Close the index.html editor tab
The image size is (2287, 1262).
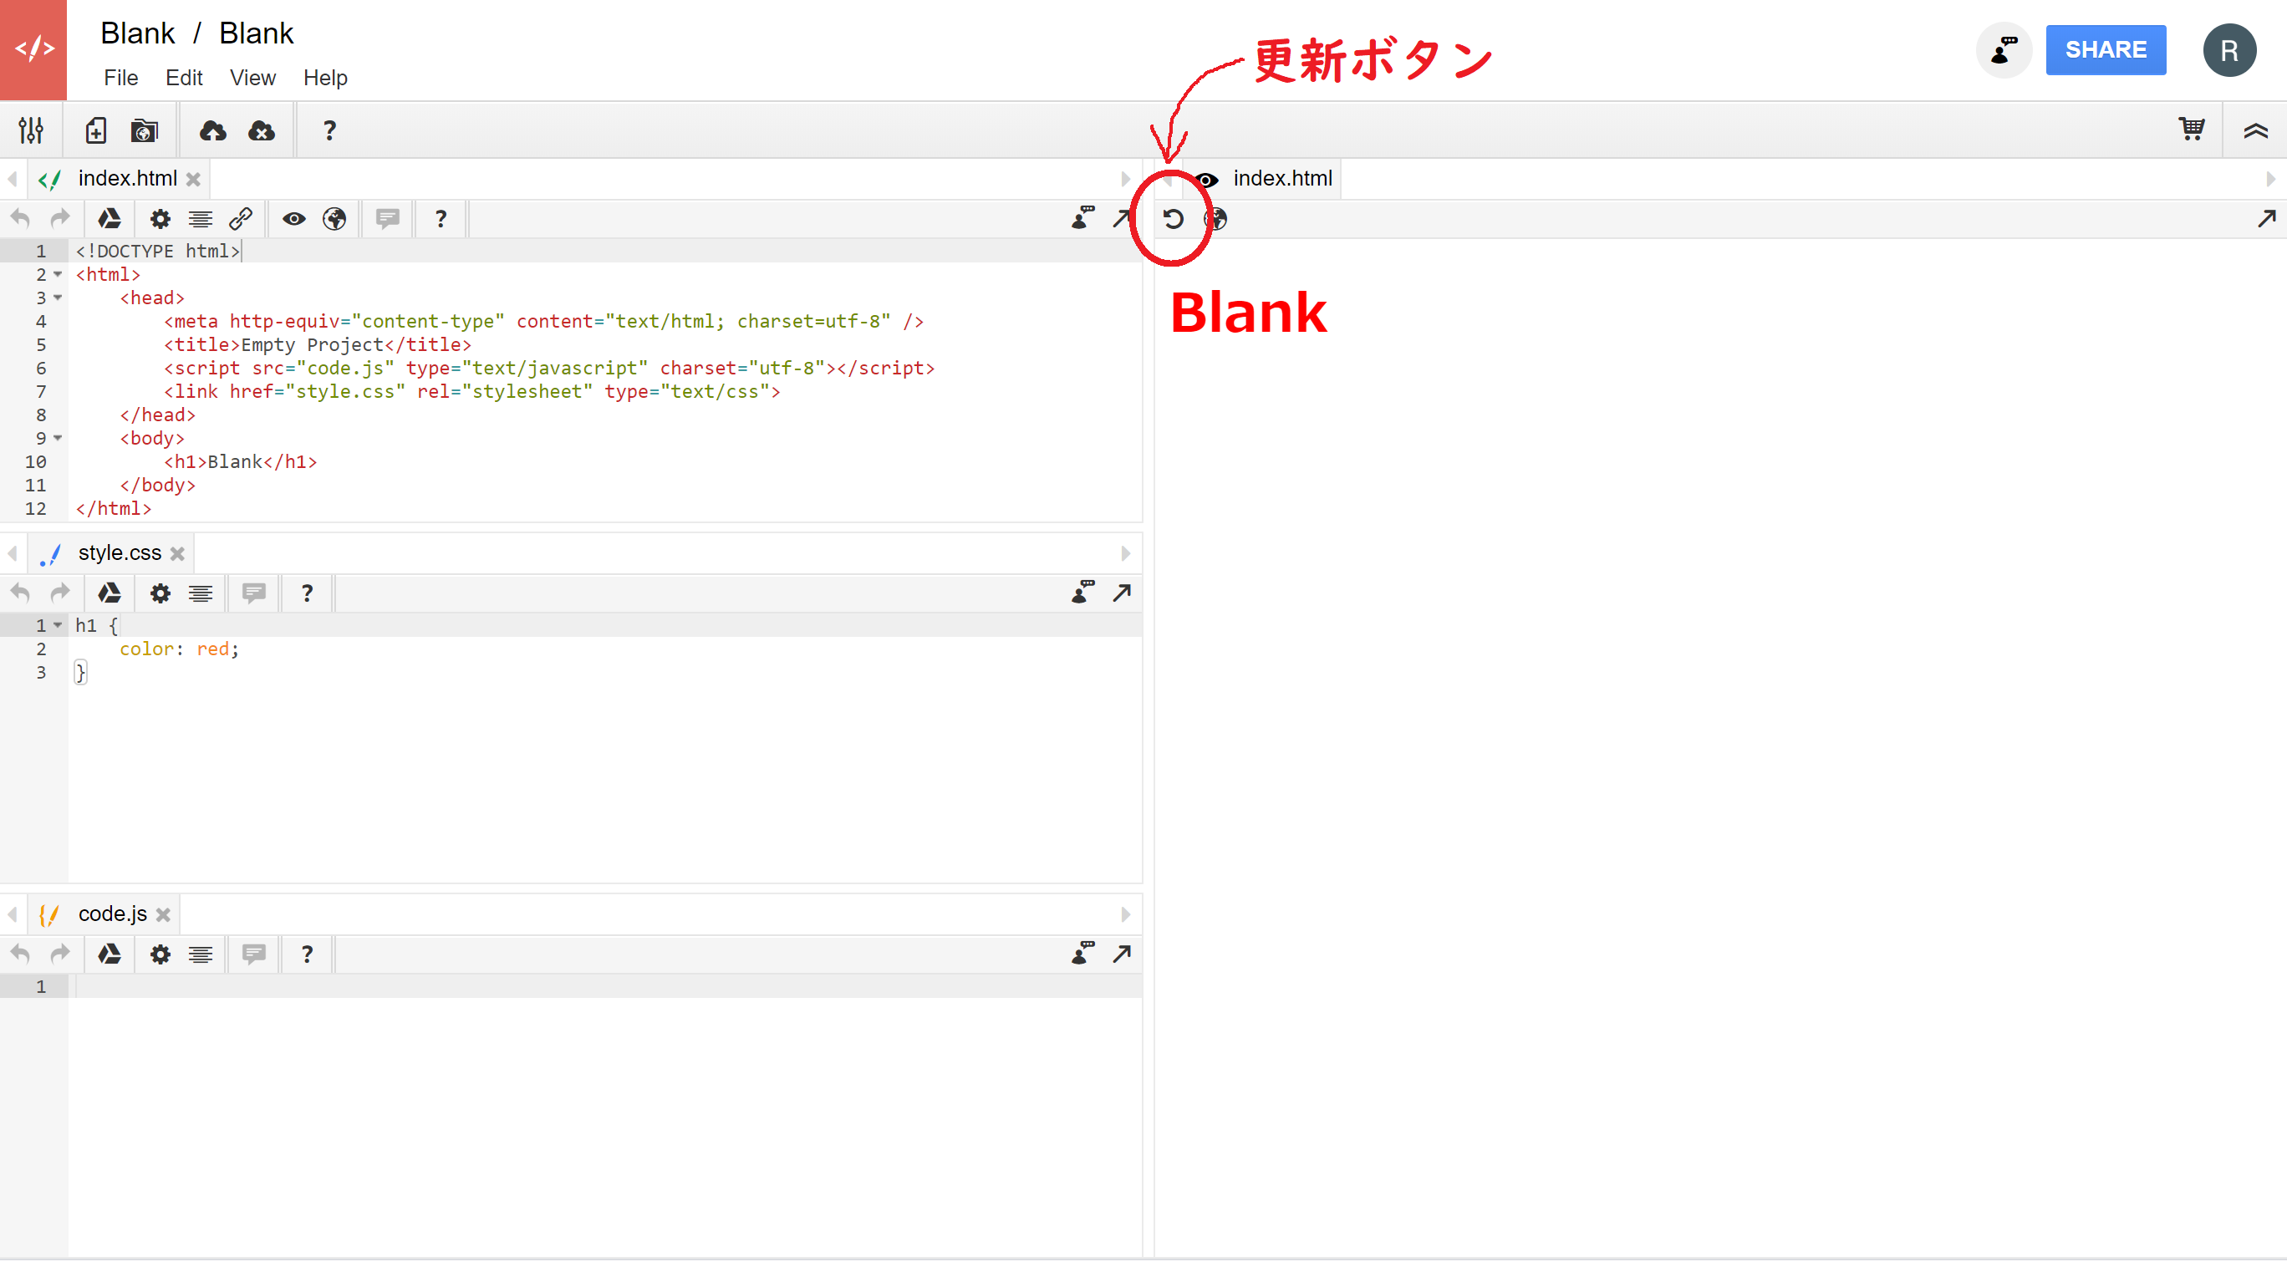[194, 180]
